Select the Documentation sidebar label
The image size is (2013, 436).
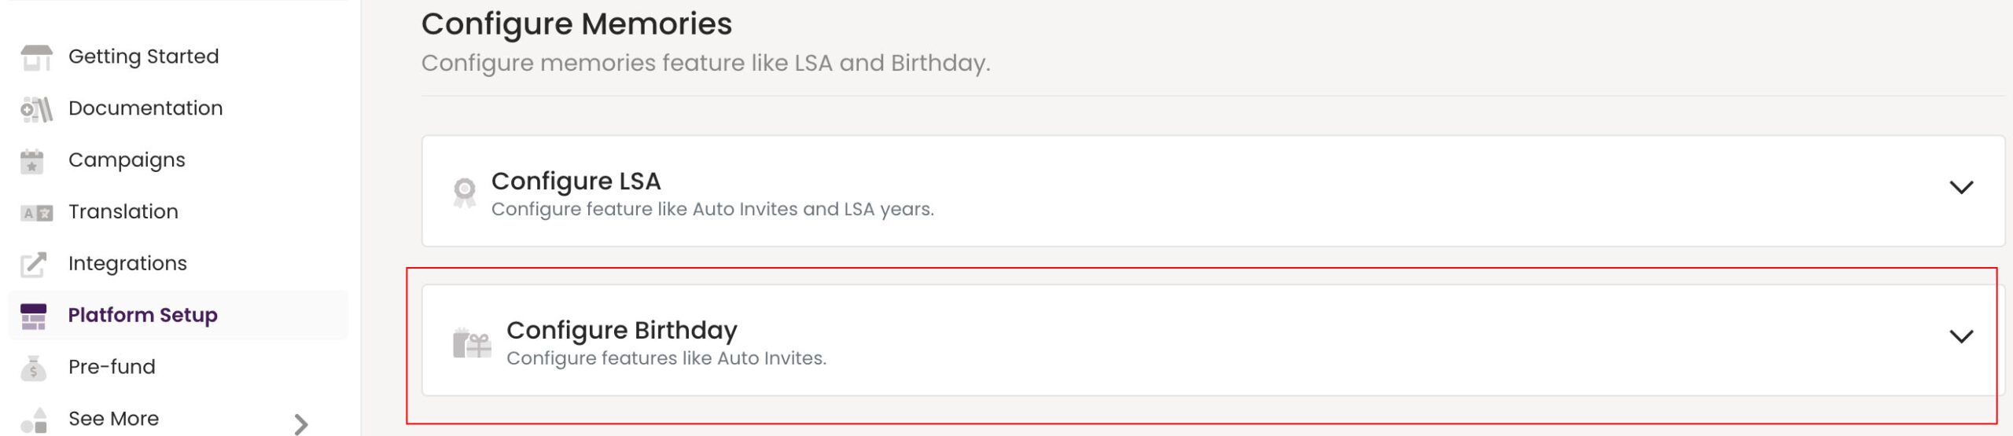pos(145,108)
